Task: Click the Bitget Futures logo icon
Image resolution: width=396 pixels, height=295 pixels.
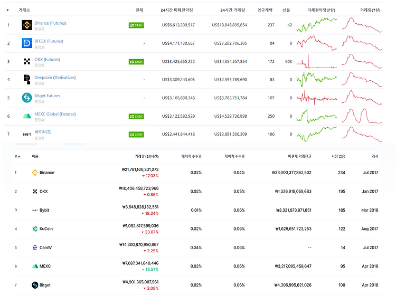Action: [27, 98]
